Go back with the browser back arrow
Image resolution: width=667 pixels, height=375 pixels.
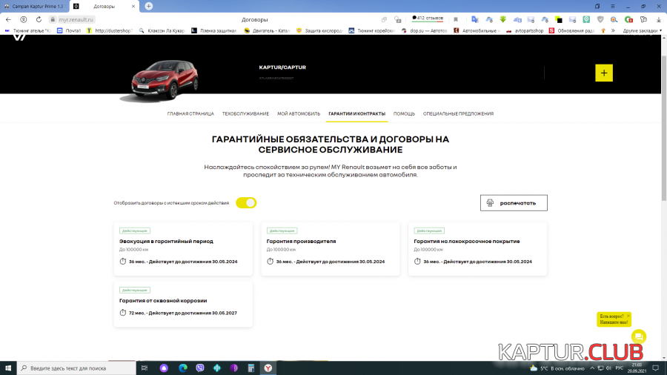coord(8,19)
